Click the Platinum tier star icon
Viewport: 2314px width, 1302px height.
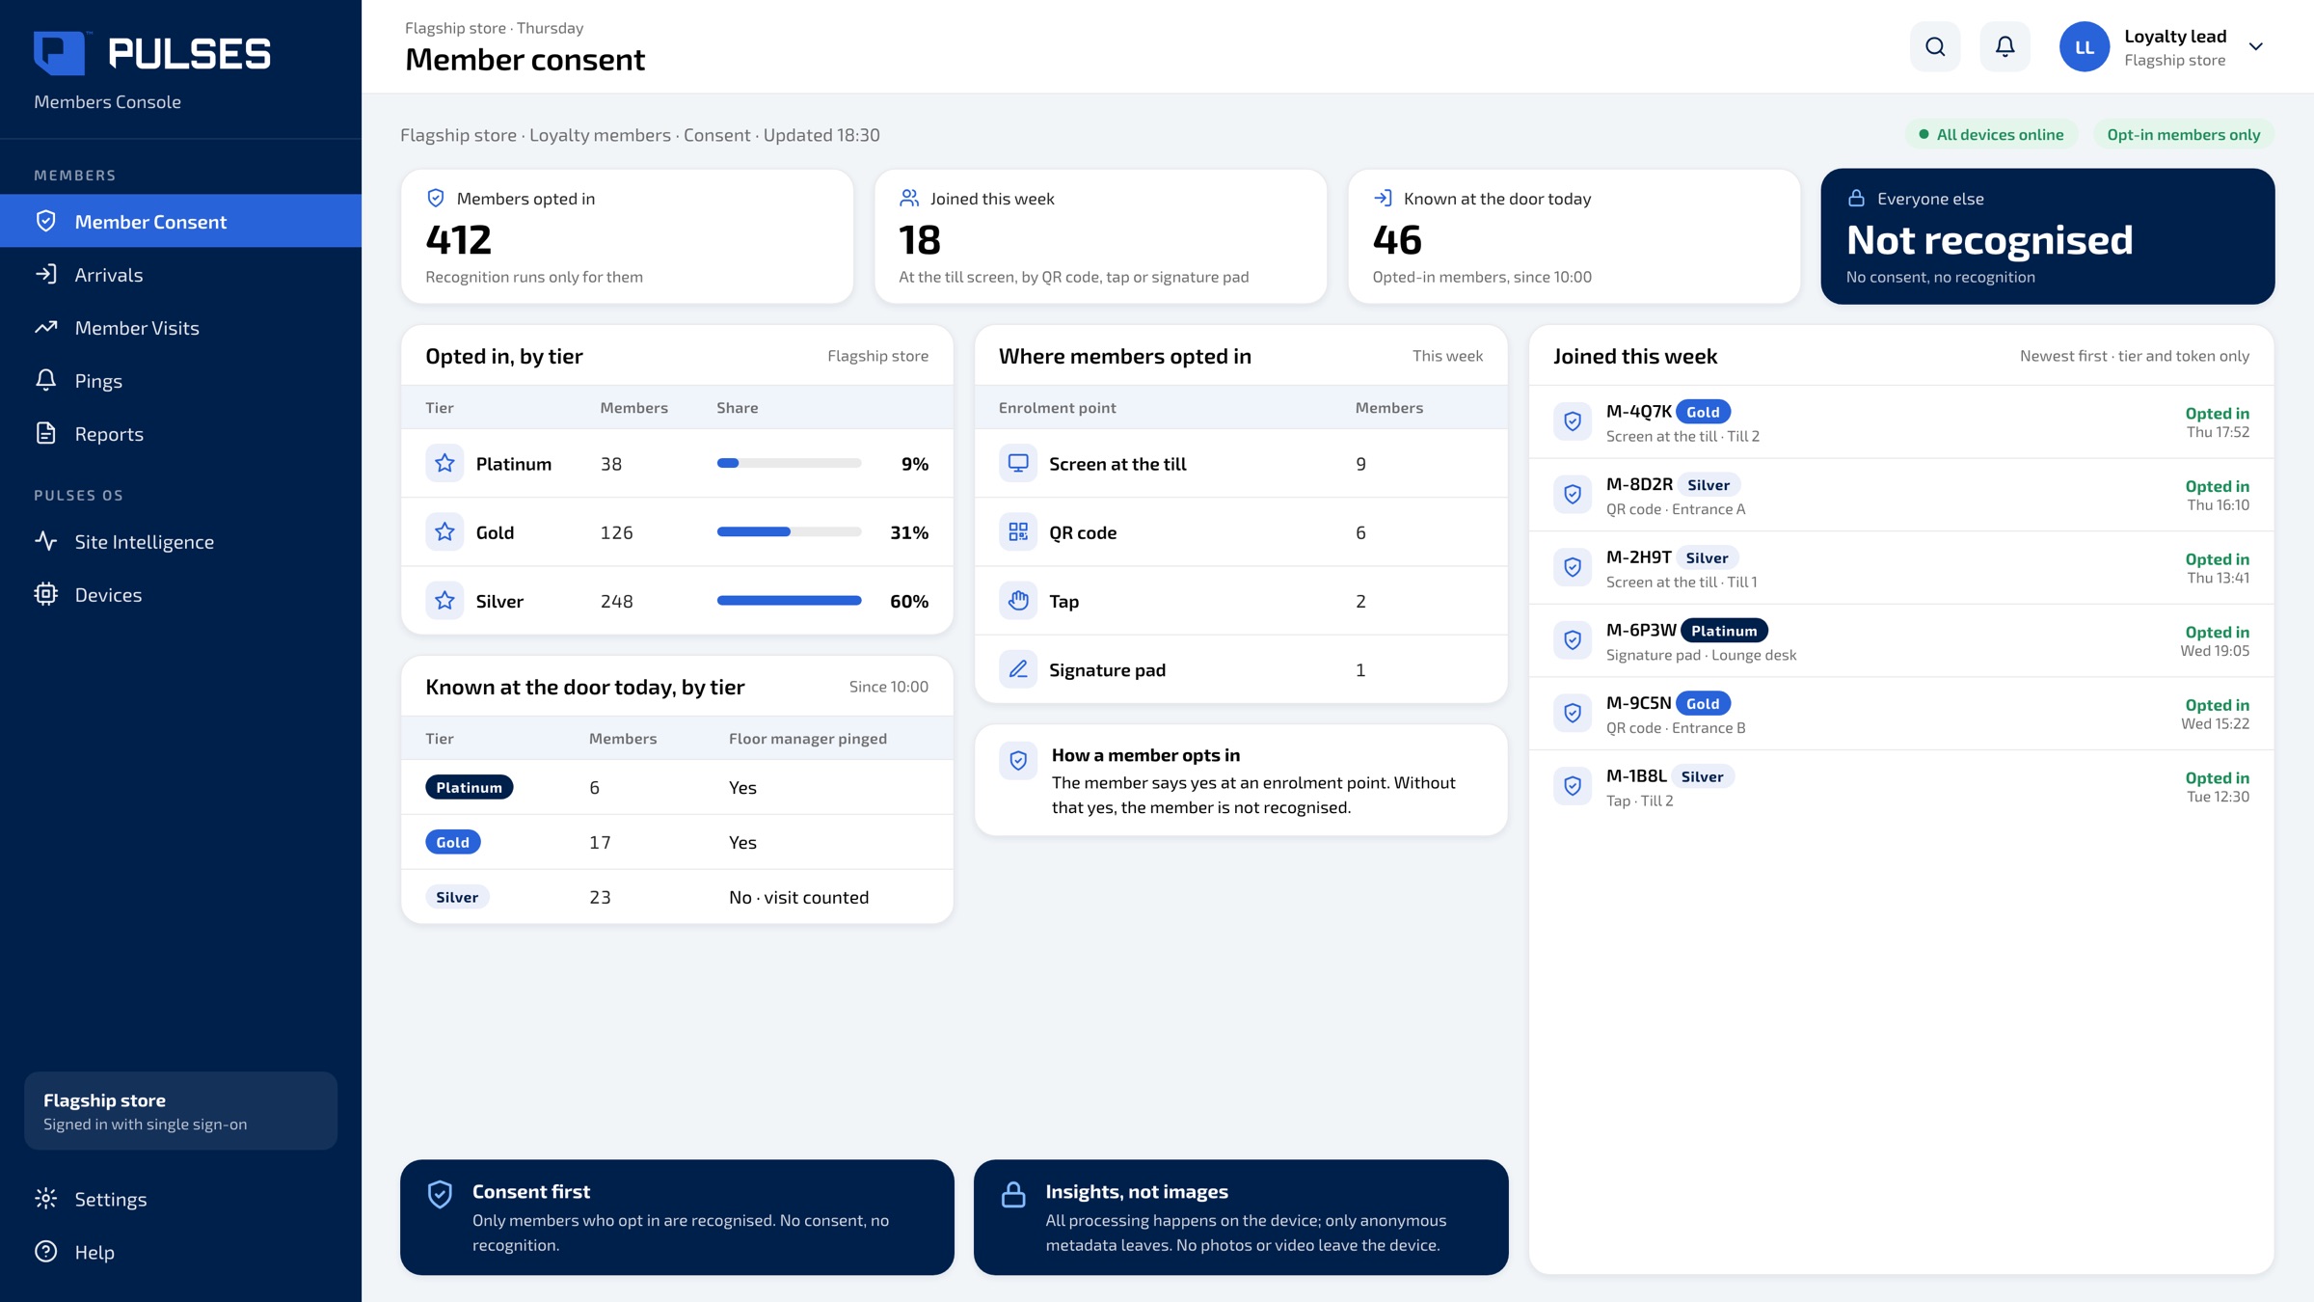point(444,463)
